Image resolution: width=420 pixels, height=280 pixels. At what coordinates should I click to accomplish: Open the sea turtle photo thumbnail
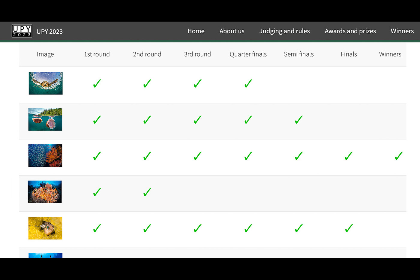[46, 83]
